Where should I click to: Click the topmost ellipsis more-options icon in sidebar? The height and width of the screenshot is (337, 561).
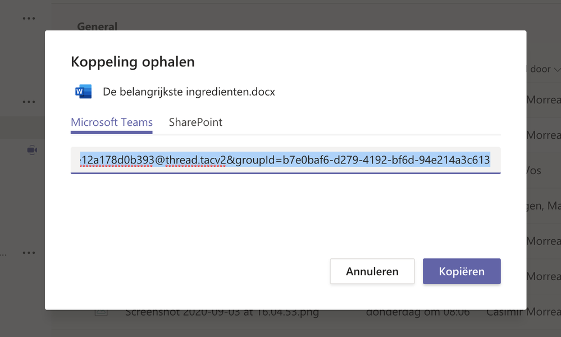click(x=29, y=19)
